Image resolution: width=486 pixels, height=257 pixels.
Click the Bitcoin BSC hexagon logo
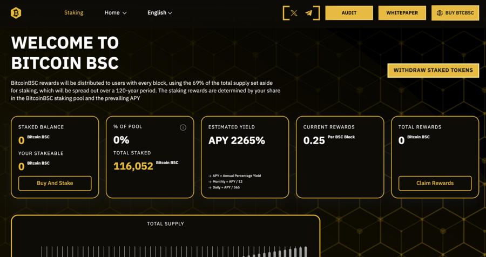[x=16, y=13]
